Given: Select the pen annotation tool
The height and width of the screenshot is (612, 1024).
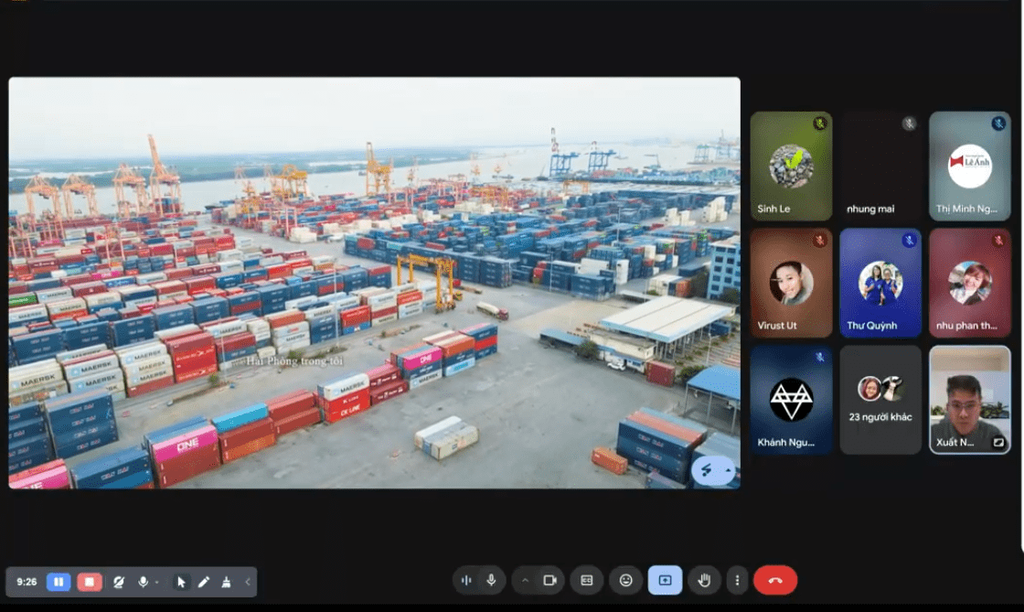Looking at the screenshot, I should (204, 582).
